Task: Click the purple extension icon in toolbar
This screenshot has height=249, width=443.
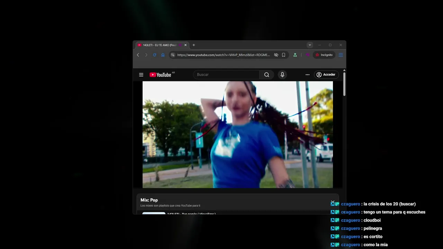Action: (x=307, y=55)
